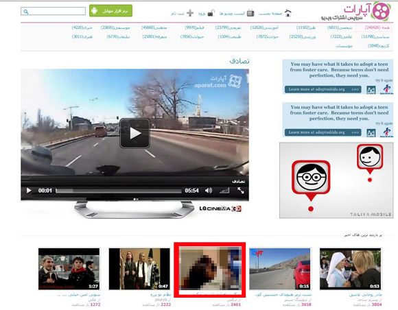Viewport: 398px width, 310px height.
Task: Open the film category (9970)
Action: click(x=194, y=27)
